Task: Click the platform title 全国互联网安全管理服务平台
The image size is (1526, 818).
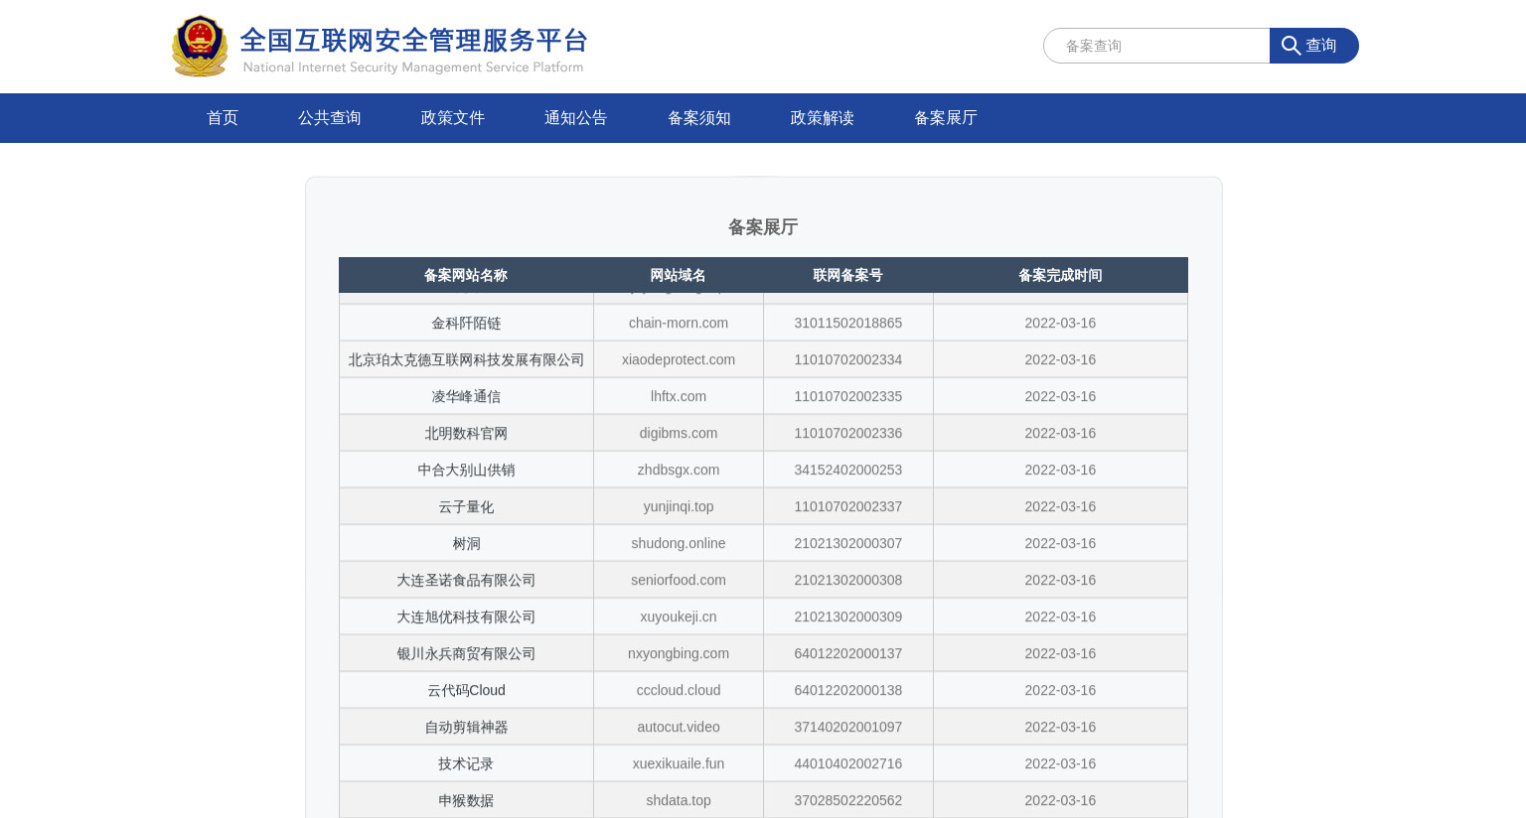Action: click(414, 41)
